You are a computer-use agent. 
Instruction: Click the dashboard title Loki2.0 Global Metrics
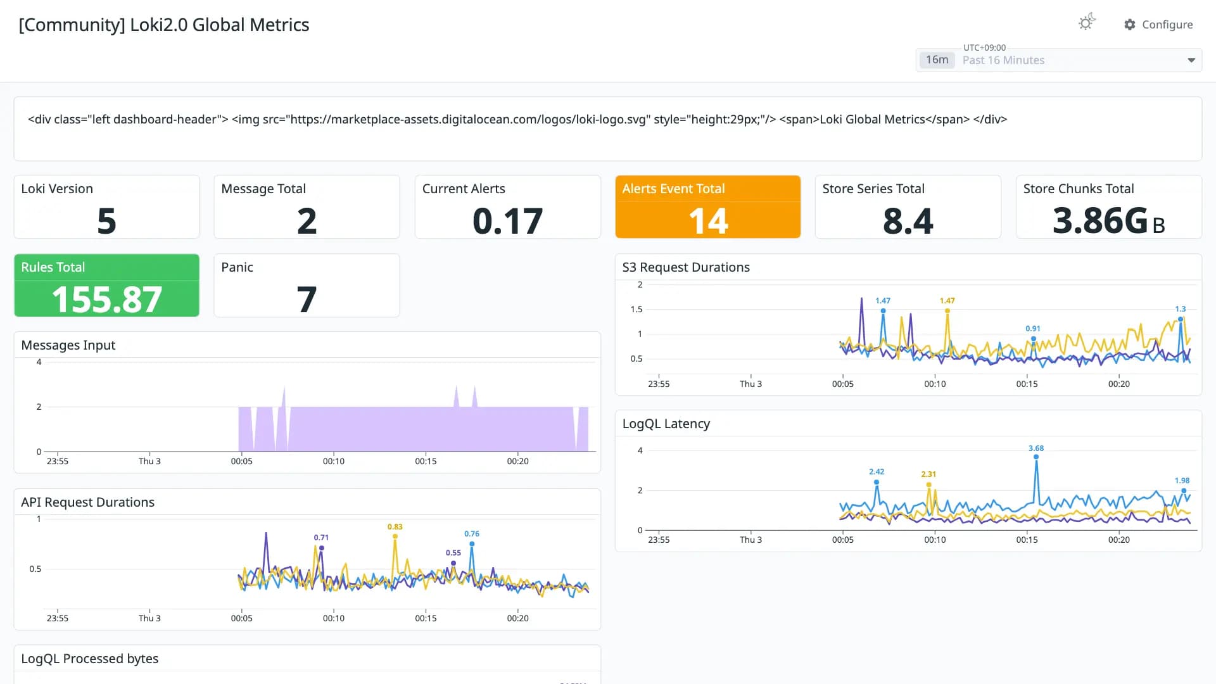(x=164, y=25)
